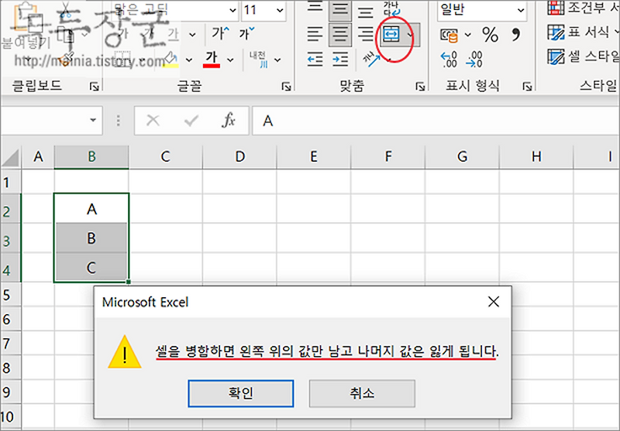Close the Microsoft Excel dialog
This screenshot has height=431, width=620.
click(494, 302)
